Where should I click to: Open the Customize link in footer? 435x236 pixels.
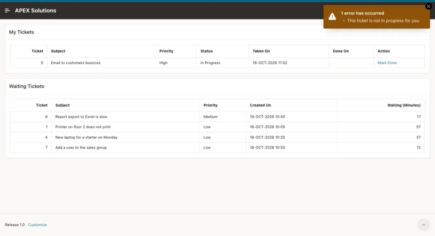pos(37,225)
